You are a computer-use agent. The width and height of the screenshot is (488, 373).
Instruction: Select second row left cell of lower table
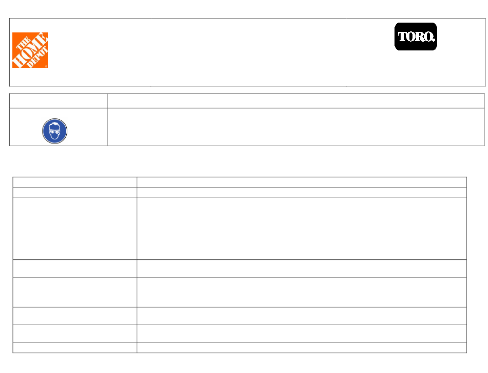tap(74, 192)
